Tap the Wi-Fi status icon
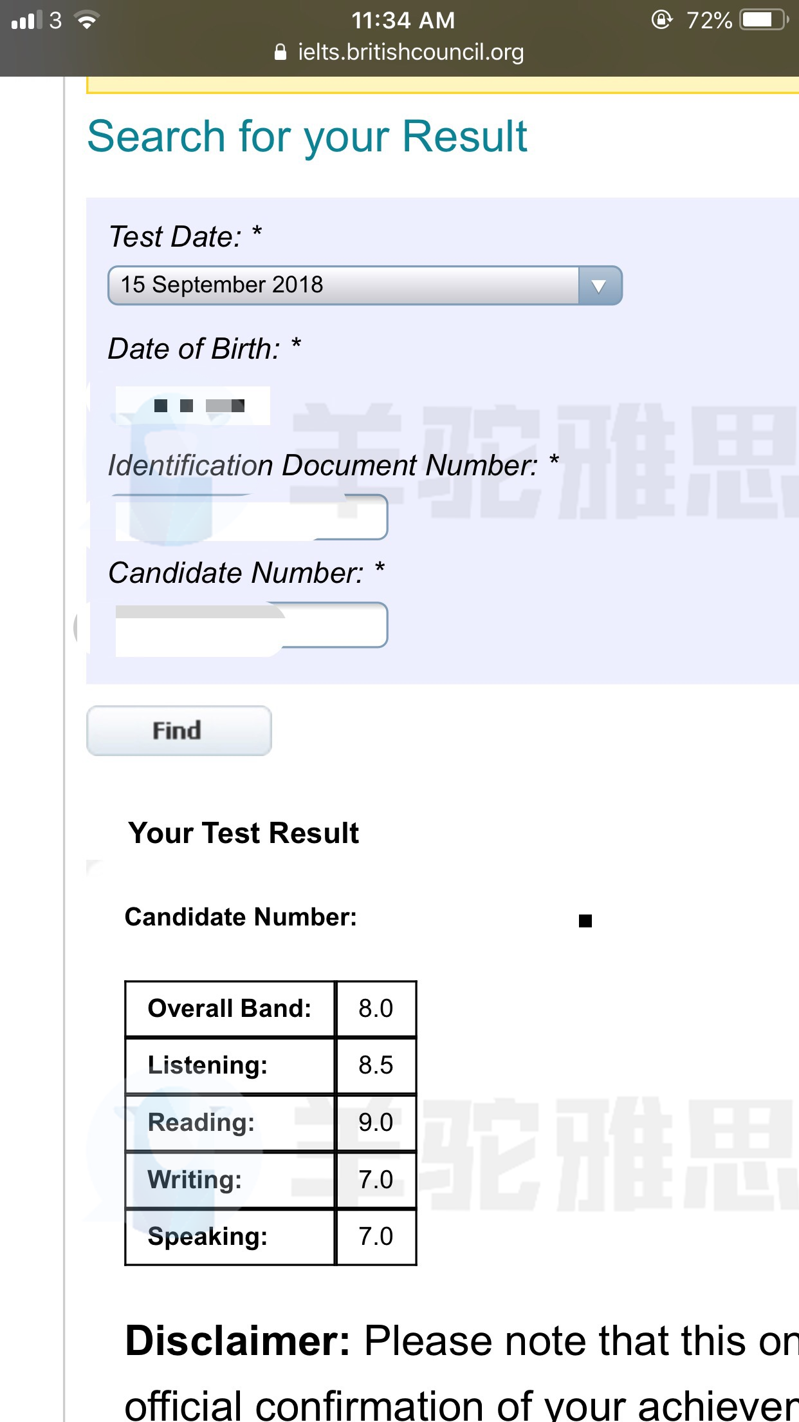The height and width of the screenshot is (1422, 799). 86,21
